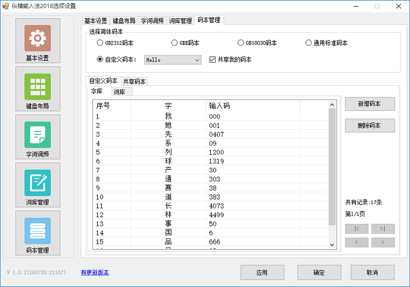Viewport: 410px width, 287px height.
Task: Switch to the 键盘布局 tab
Action: pos(124,21)
